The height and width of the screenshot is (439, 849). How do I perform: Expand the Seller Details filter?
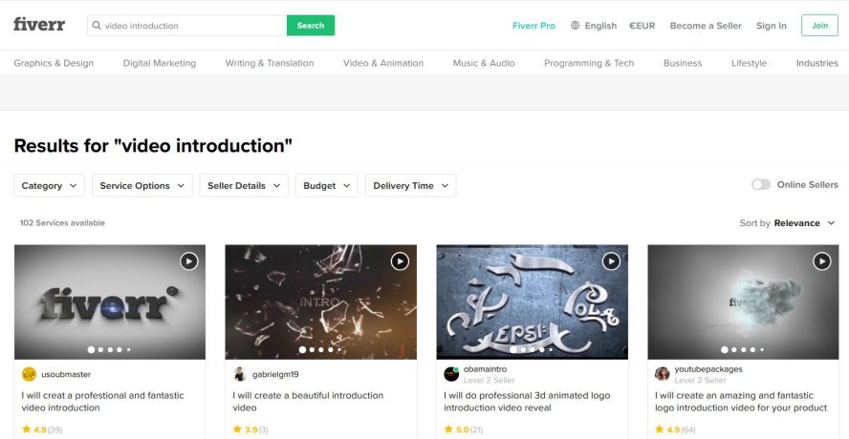pos(244,185)
